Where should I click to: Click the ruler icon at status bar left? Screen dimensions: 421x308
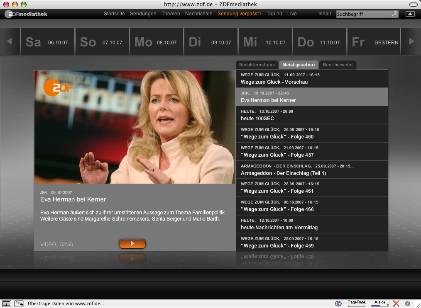[7, 303]
